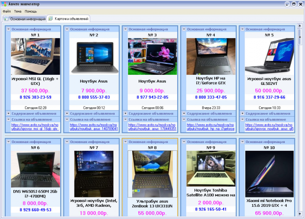The image size is (305, 219).
Task: Click phone number 8 916 337-29-66
Action: pyautogui.click(x=269, y=97)
